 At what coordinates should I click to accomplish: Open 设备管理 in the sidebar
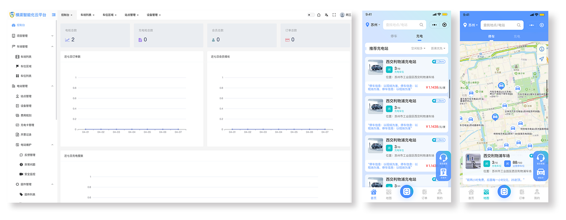[26, 106]
